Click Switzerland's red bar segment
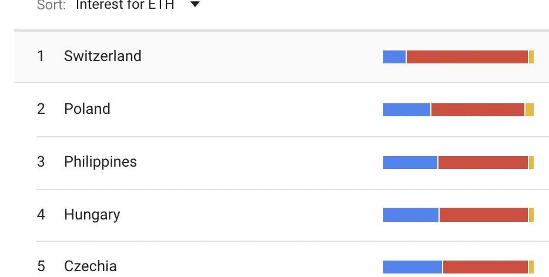This screenshot has width=549, height=277. coord(467,57)
